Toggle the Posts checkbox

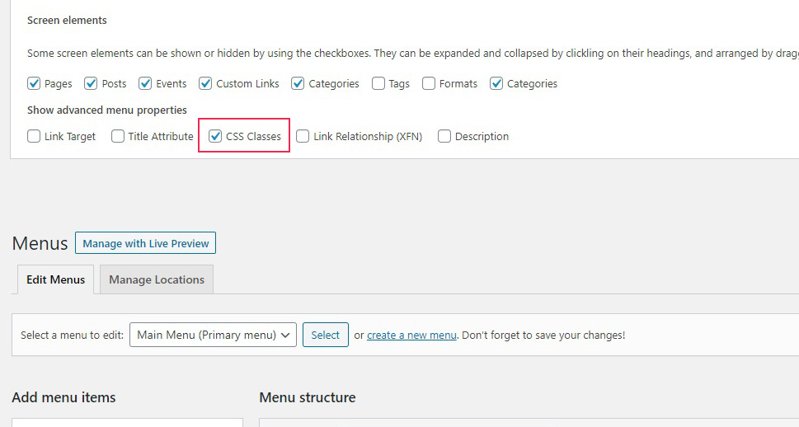point(91,83)
